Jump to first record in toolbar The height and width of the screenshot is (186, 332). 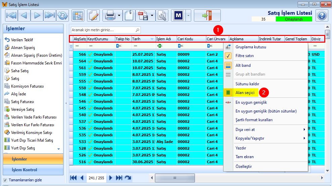click(11, 15)
